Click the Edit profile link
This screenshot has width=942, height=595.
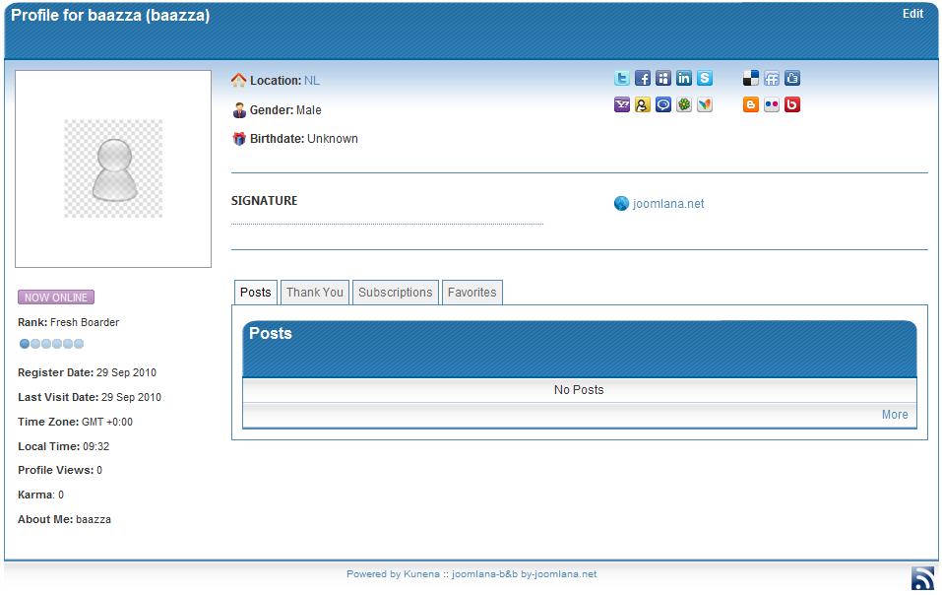tap(912, 14)
